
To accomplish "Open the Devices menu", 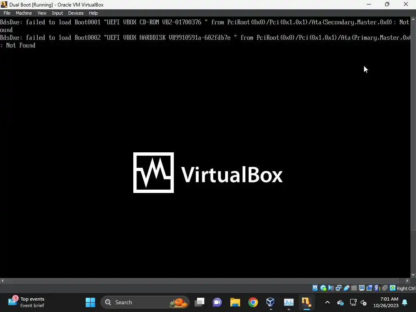I will (76, 13).
